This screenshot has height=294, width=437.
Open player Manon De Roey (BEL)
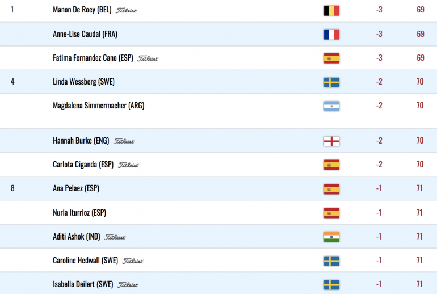coord(82,10)
